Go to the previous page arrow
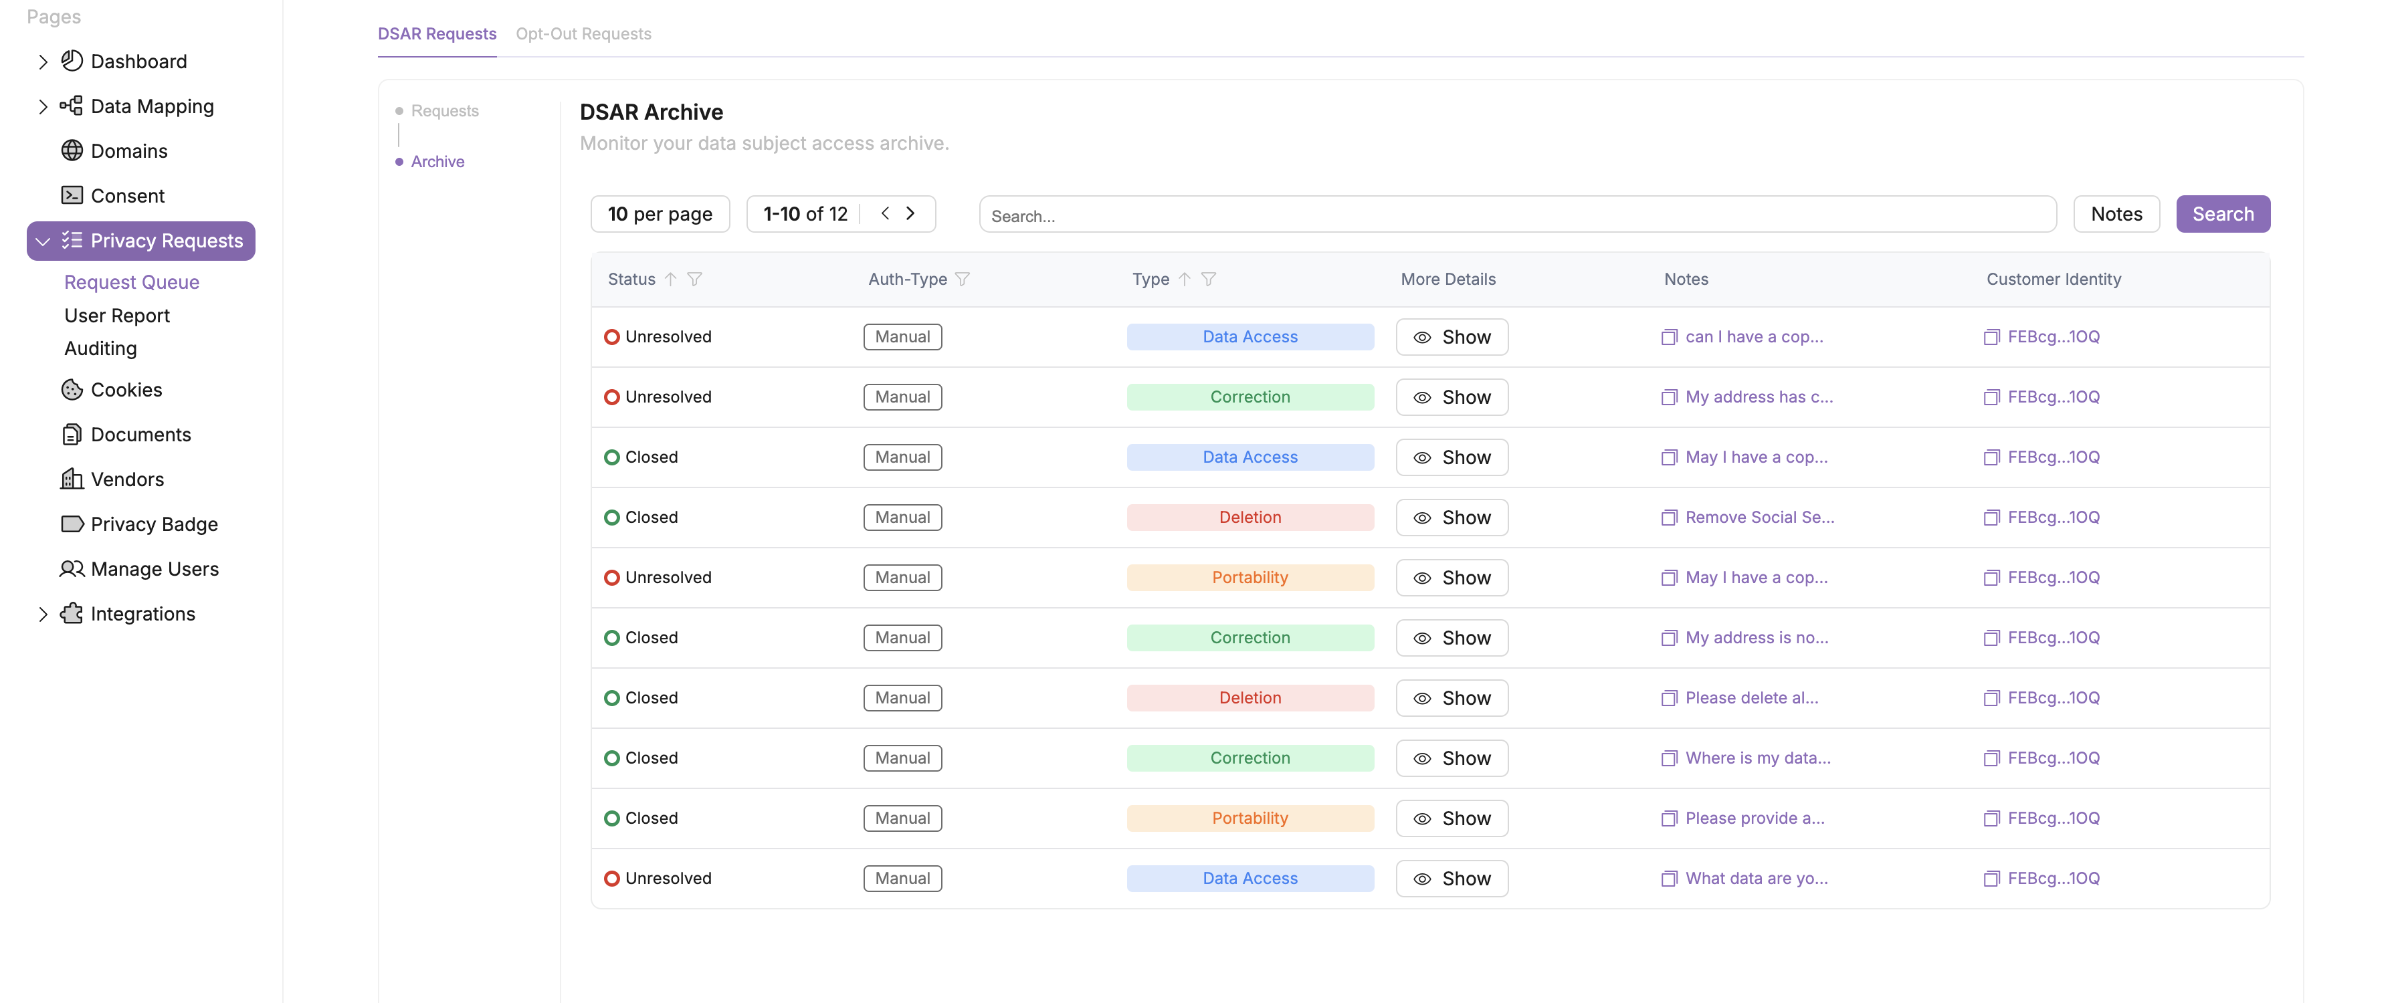 (884, 213)
